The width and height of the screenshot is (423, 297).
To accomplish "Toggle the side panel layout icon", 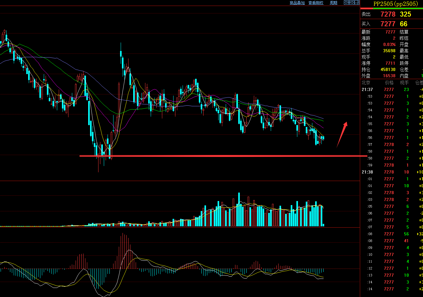I will (x=357, y=3).
